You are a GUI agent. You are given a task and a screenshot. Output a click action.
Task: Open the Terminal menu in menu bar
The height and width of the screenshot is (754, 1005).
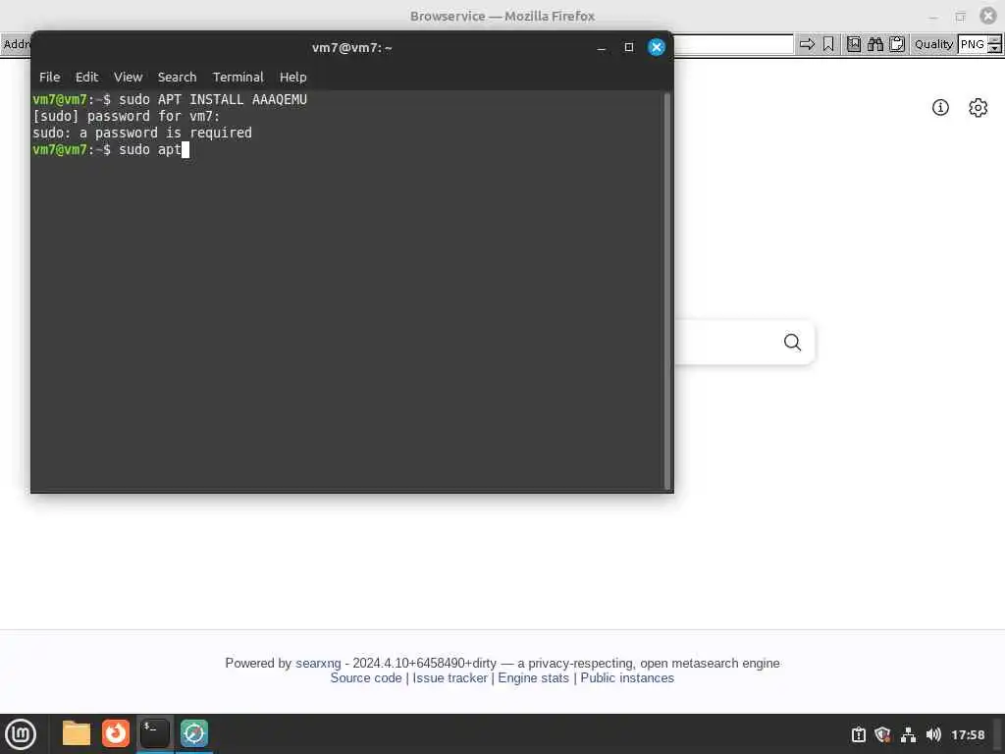pyautogui.click(x=238, y=77)
